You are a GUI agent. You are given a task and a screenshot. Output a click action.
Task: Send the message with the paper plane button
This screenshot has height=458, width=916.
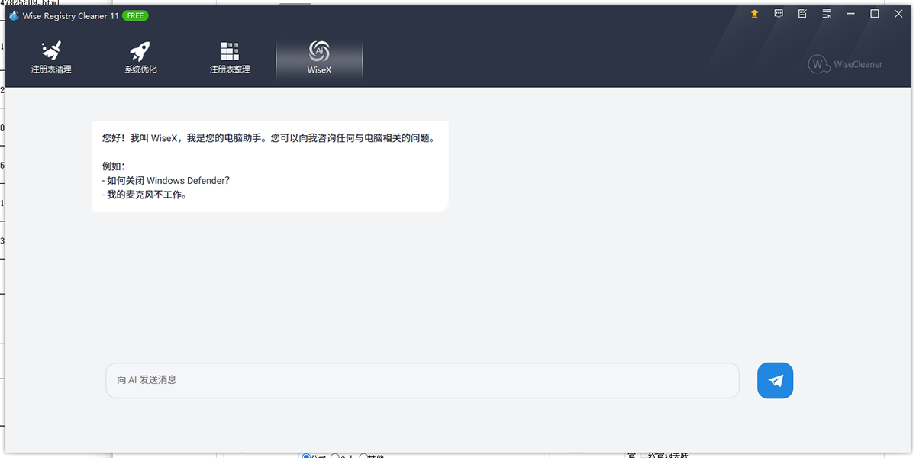pos(775,380)
